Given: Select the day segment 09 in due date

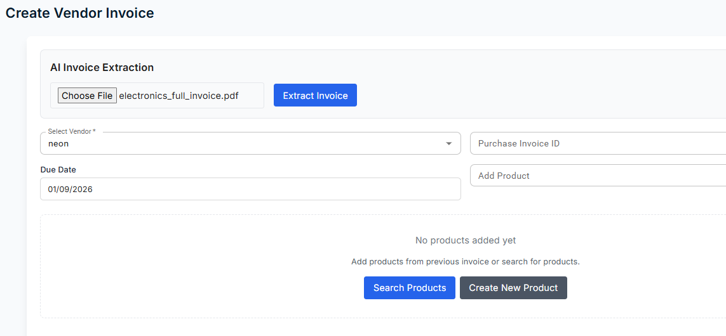Looking at the screenshot, I should tap(65, 189).
